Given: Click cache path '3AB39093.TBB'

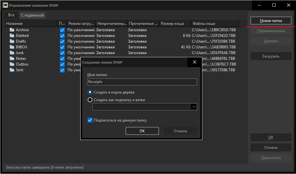Looking at the screenshot, I should pos(214,47).
